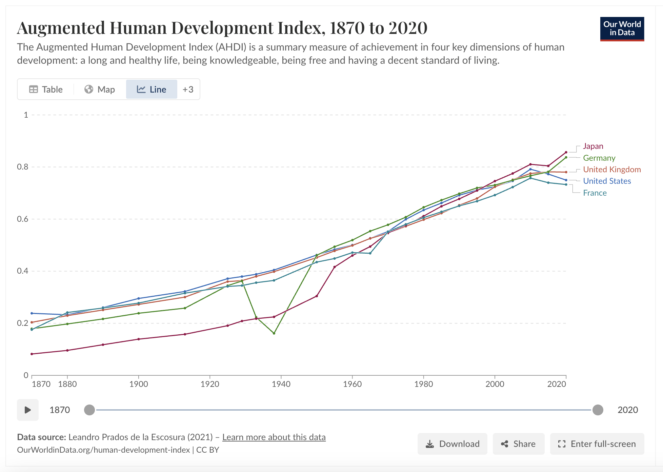Select the United States legend label
The height and width of the screenshot is (472, 663).
click(x=607, y=181)
